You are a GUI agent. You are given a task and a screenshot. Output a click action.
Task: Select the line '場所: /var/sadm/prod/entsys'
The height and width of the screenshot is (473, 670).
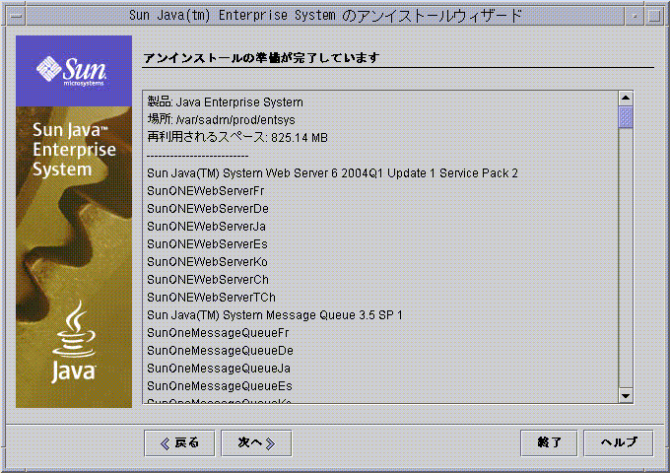point(221,119)
